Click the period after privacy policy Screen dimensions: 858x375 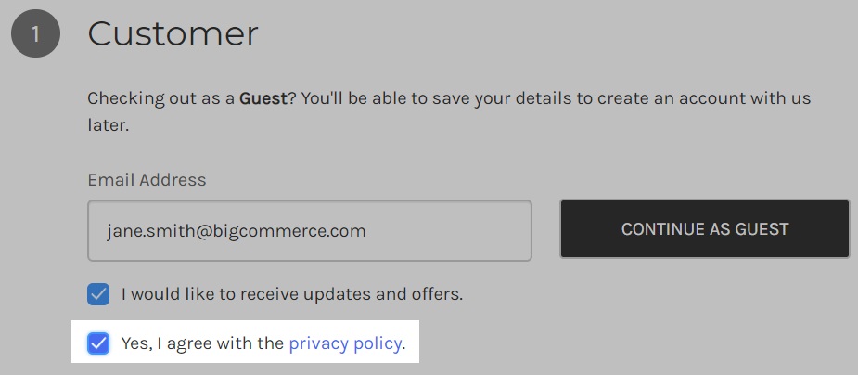pyautogui.click(x=404, y=344)
